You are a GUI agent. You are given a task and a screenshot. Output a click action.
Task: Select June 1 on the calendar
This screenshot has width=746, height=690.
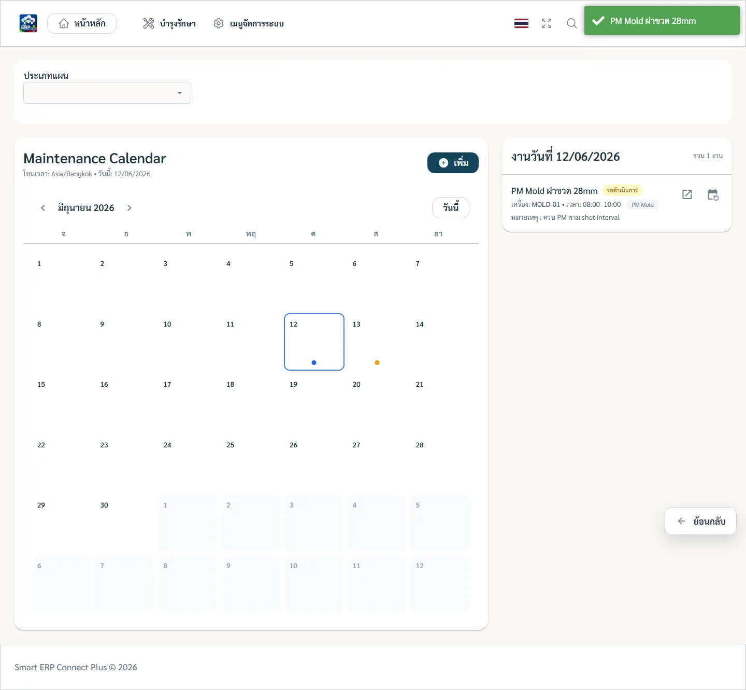pyautogui.click(x=62, y=281)
